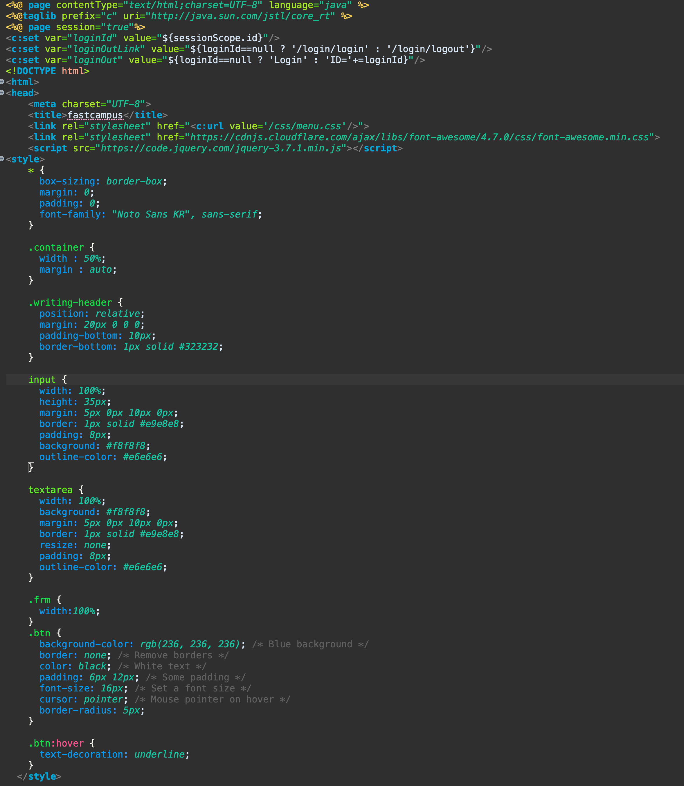Collapse the style block fold marker

coord(2,159)
